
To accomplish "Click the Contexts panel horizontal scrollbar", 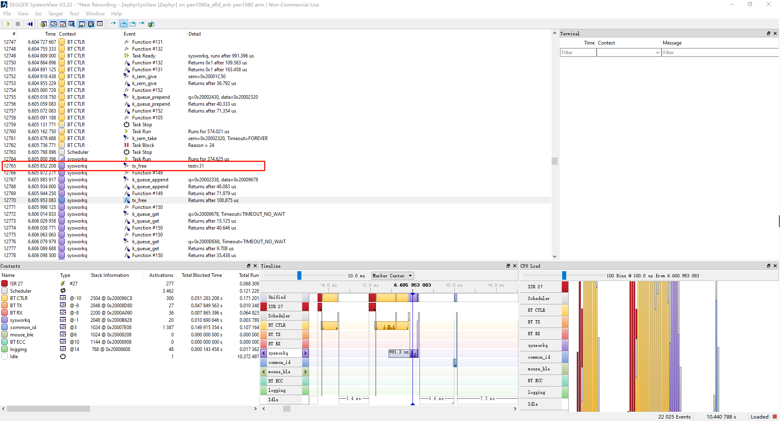I will click(x=48, y=409).
